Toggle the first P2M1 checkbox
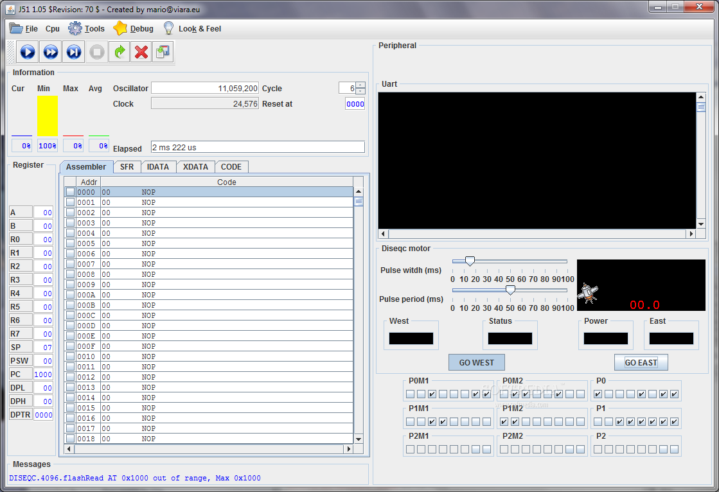 pyautogui.click(x=411, y=450)
